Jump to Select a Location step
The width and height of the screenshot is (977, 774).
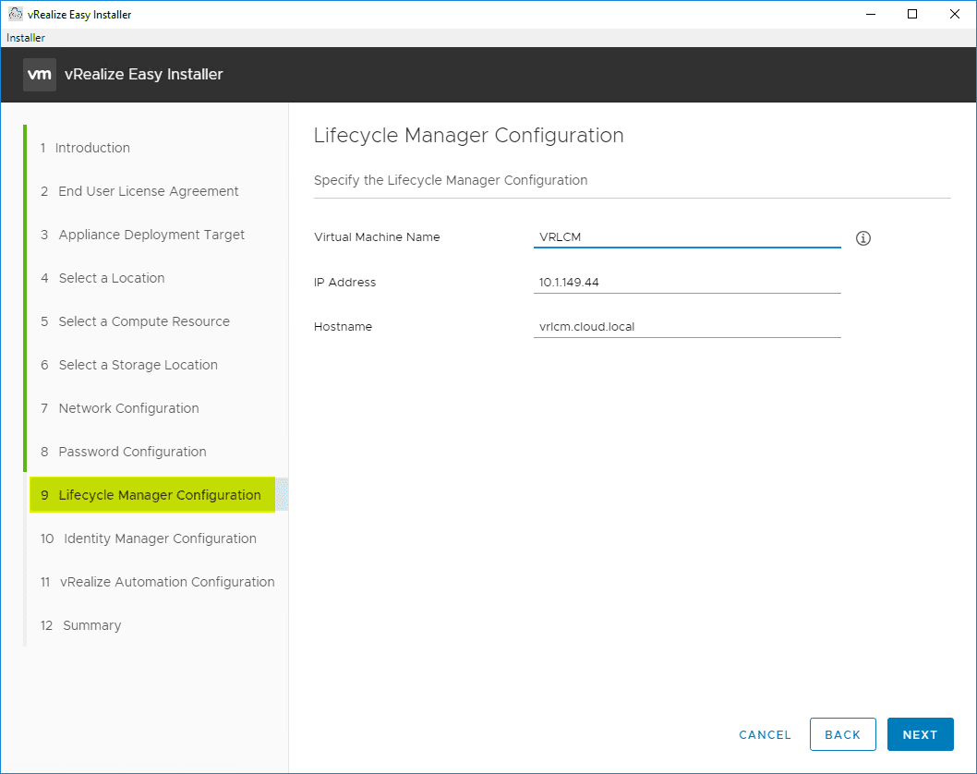click(x=111, y=278)
